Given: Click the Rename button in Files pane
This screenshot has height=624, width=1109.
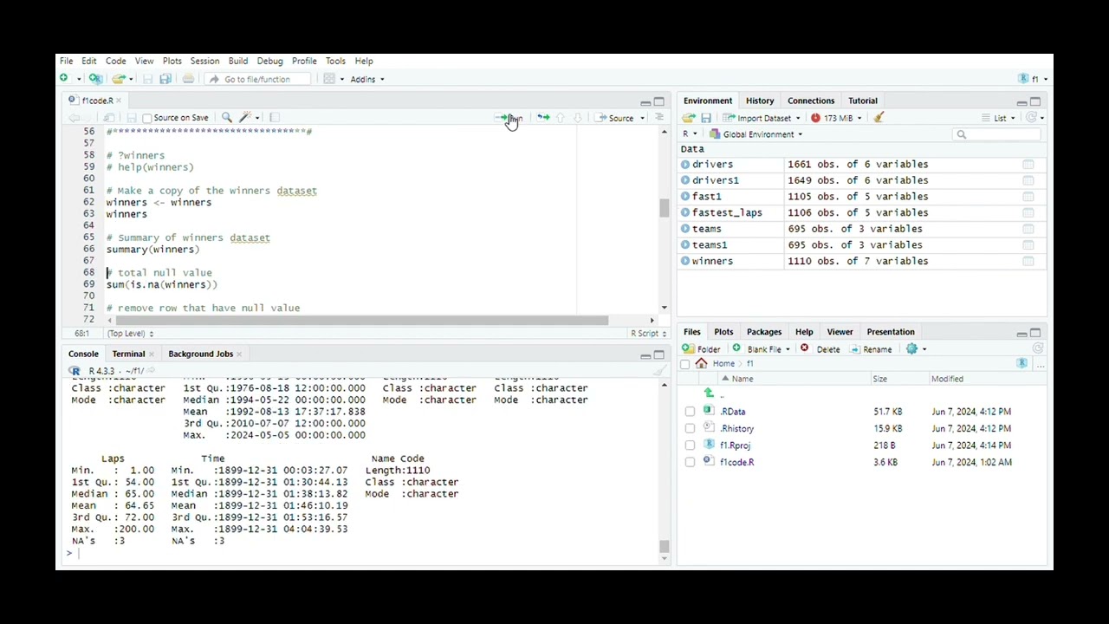Looking at the screenshot, I should (x=872, y=349).
